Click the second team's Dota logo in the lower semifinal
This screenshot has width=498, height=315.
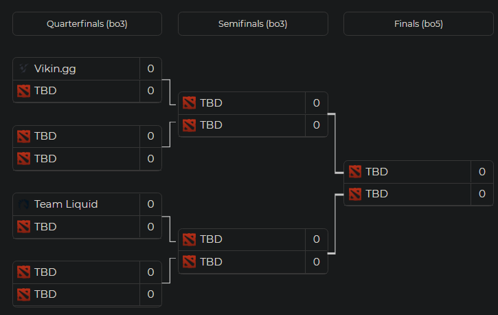(190, 261)
